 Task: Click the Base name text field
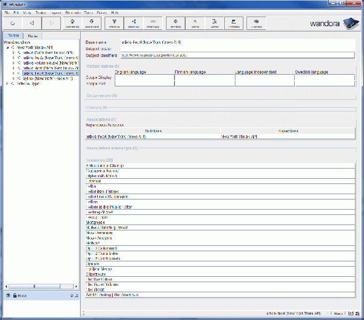(x=235, y=42)
